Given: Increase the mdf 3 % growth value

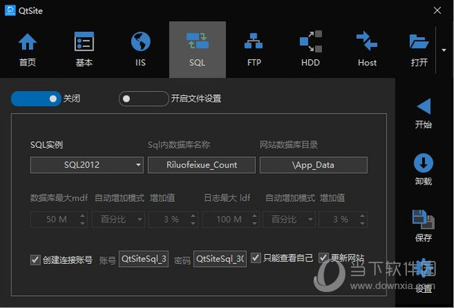Looking at the screenshot, I should [x=193, y=215].
